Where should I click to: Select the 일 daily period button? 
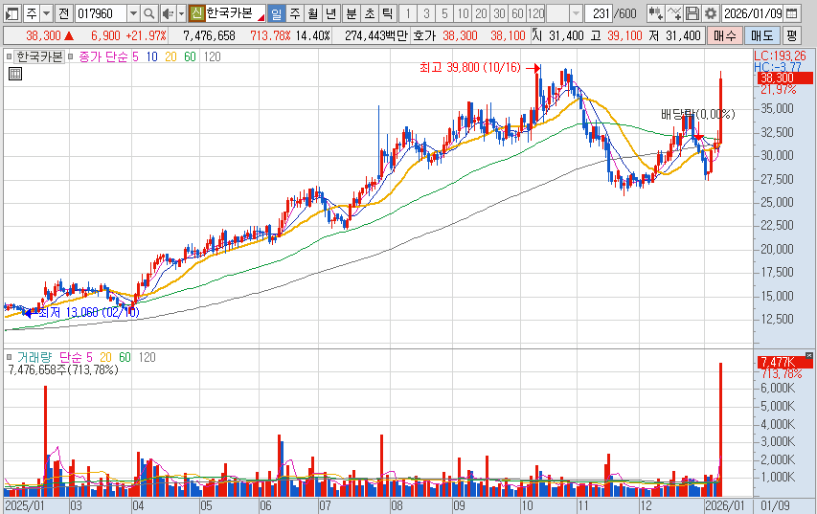click(276, 13)
